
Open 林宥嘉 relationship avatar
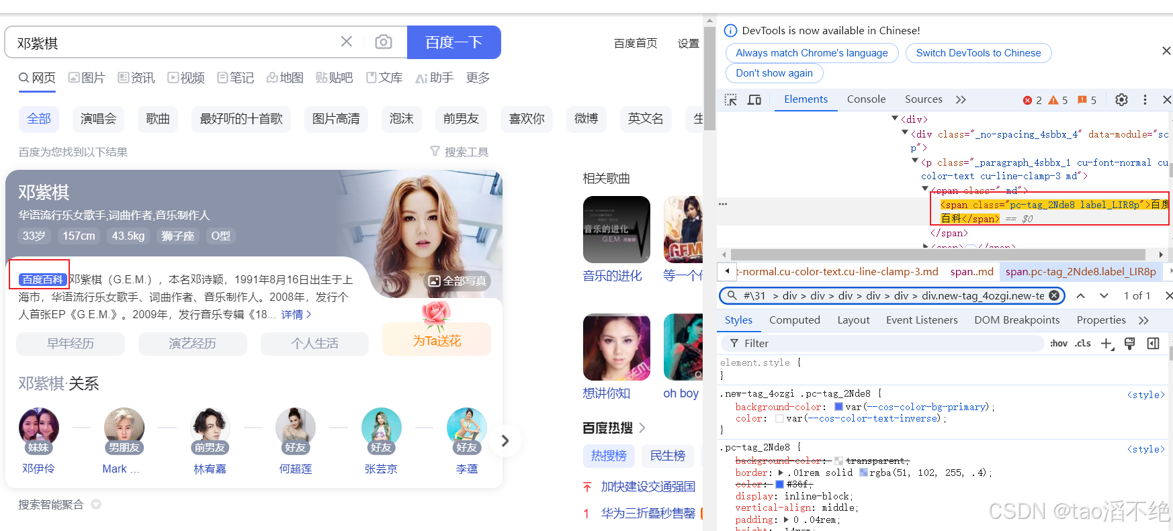(210, 428)
